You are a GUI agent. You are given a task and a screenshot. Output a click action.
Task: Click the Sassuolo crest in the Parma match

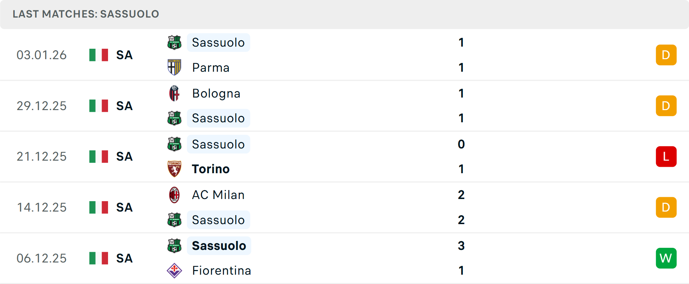(174, 43)
